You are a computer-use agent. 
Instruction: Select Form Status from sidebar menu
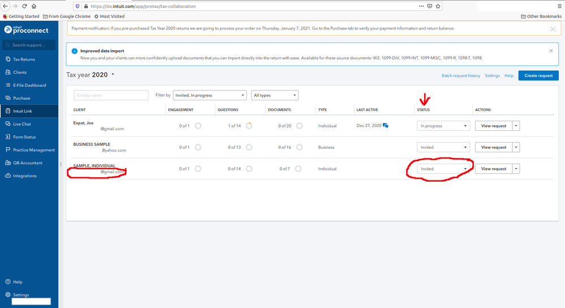(x=24, y=137)
